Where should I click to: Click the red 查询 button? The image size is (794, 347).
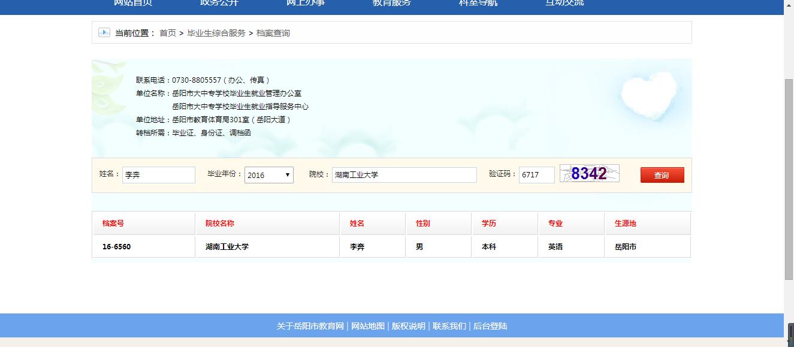662,175
